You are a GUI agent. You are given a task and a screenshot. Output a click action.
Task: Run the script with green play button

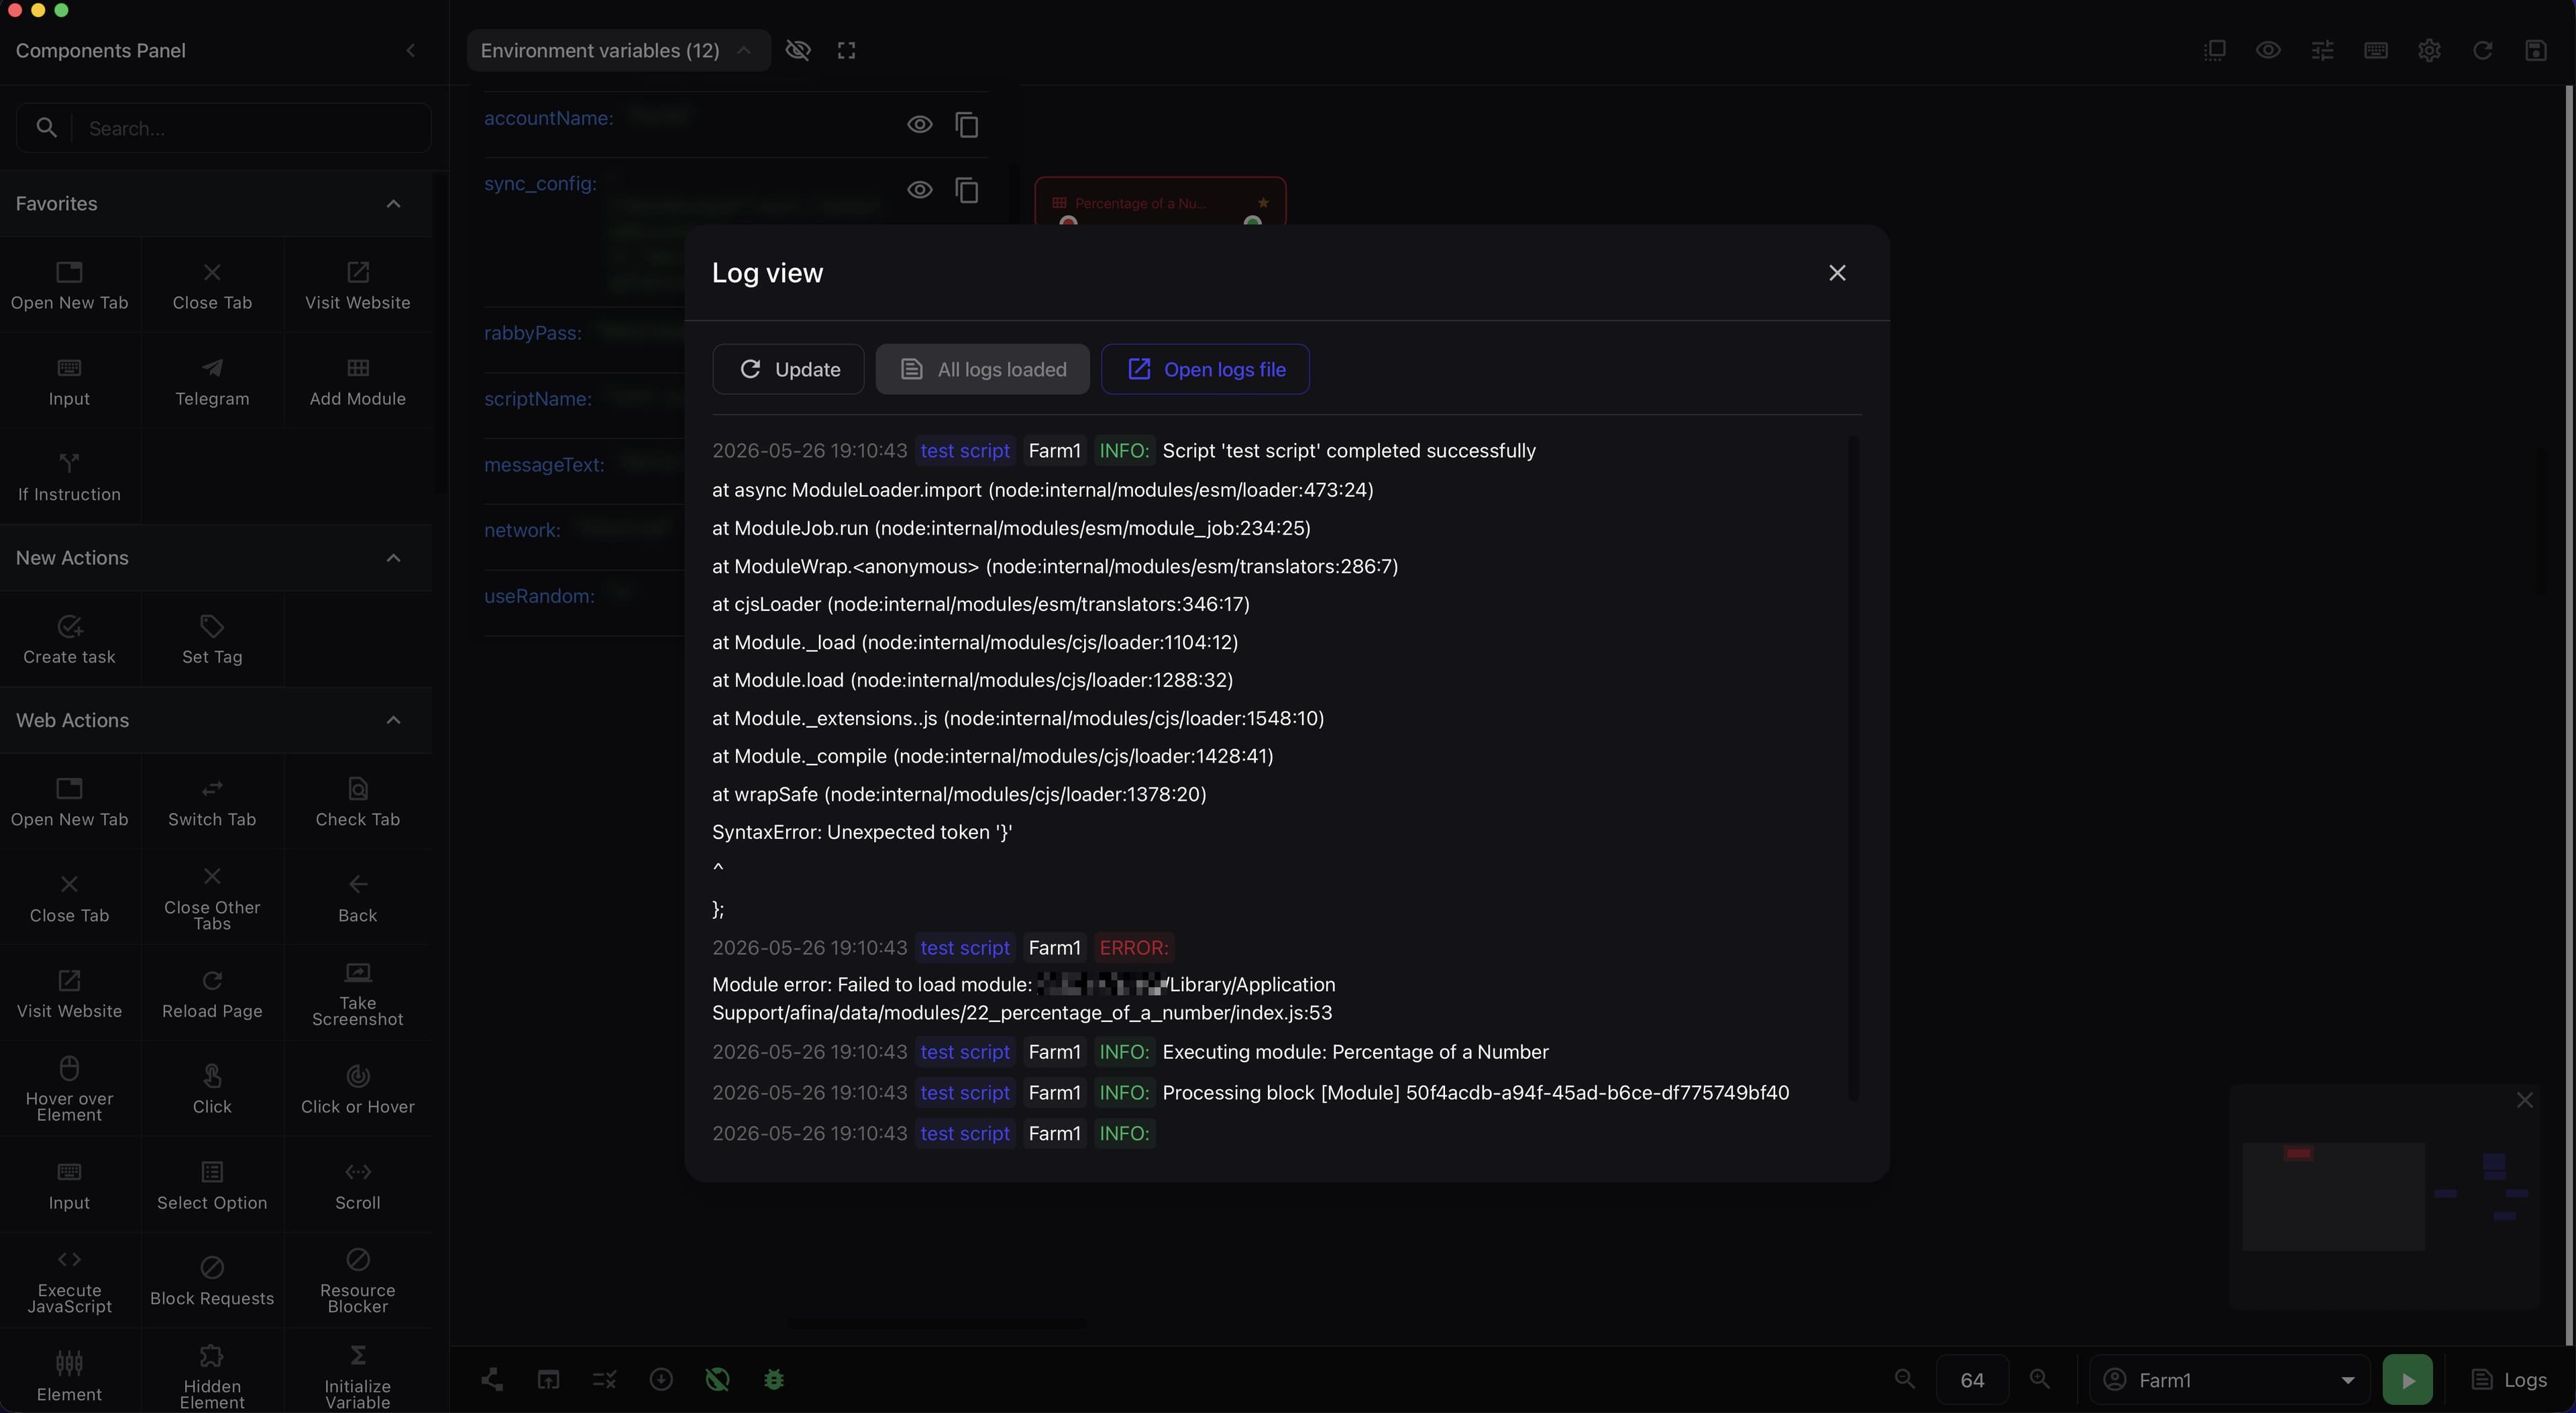pos(2407,1381)
